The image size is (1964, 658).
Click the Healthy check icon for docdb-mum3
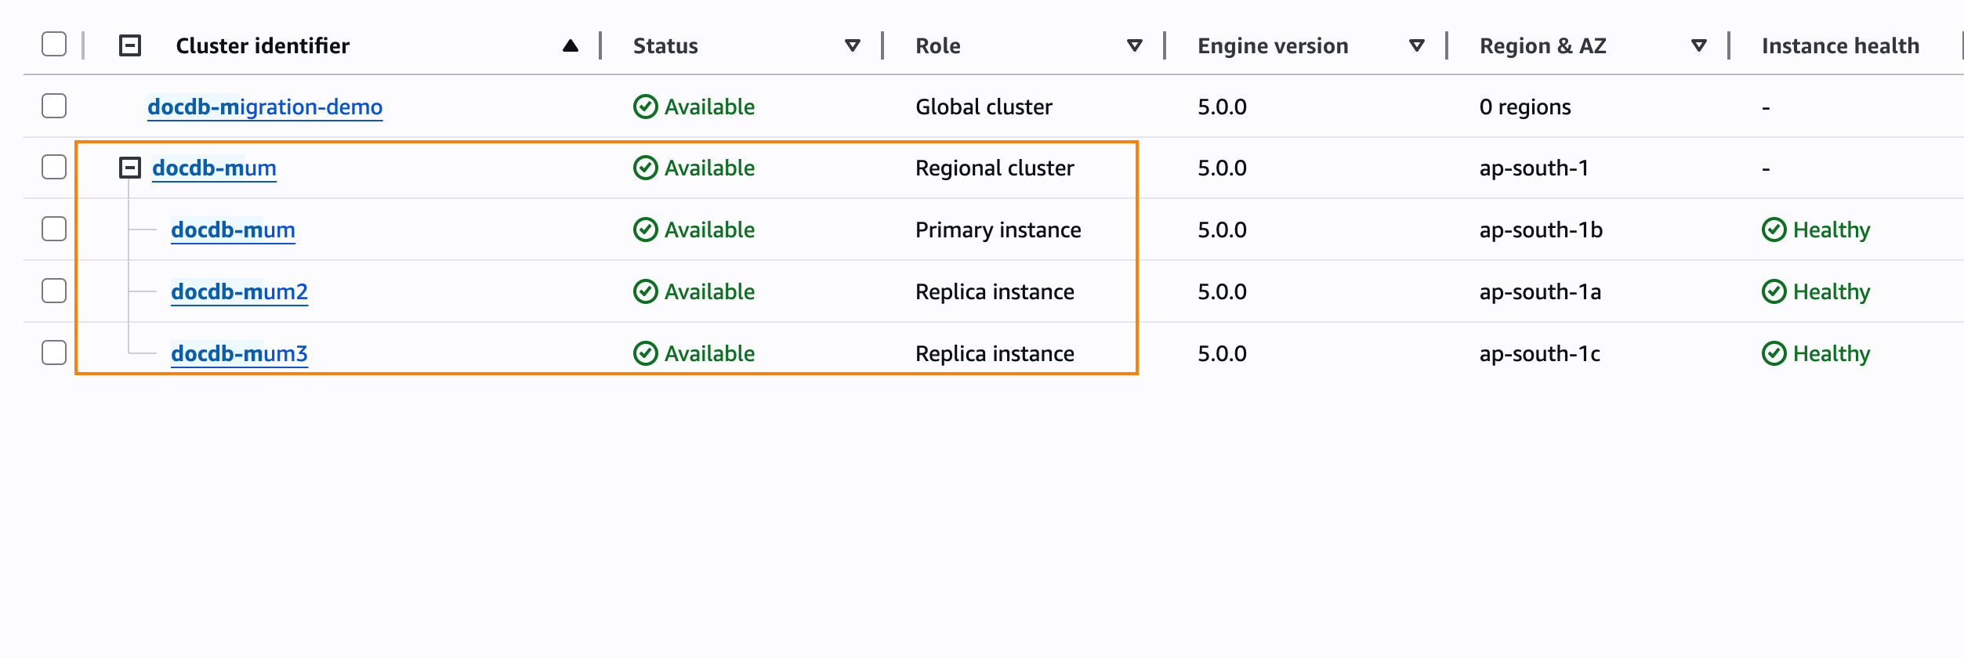click(1774, 353)
